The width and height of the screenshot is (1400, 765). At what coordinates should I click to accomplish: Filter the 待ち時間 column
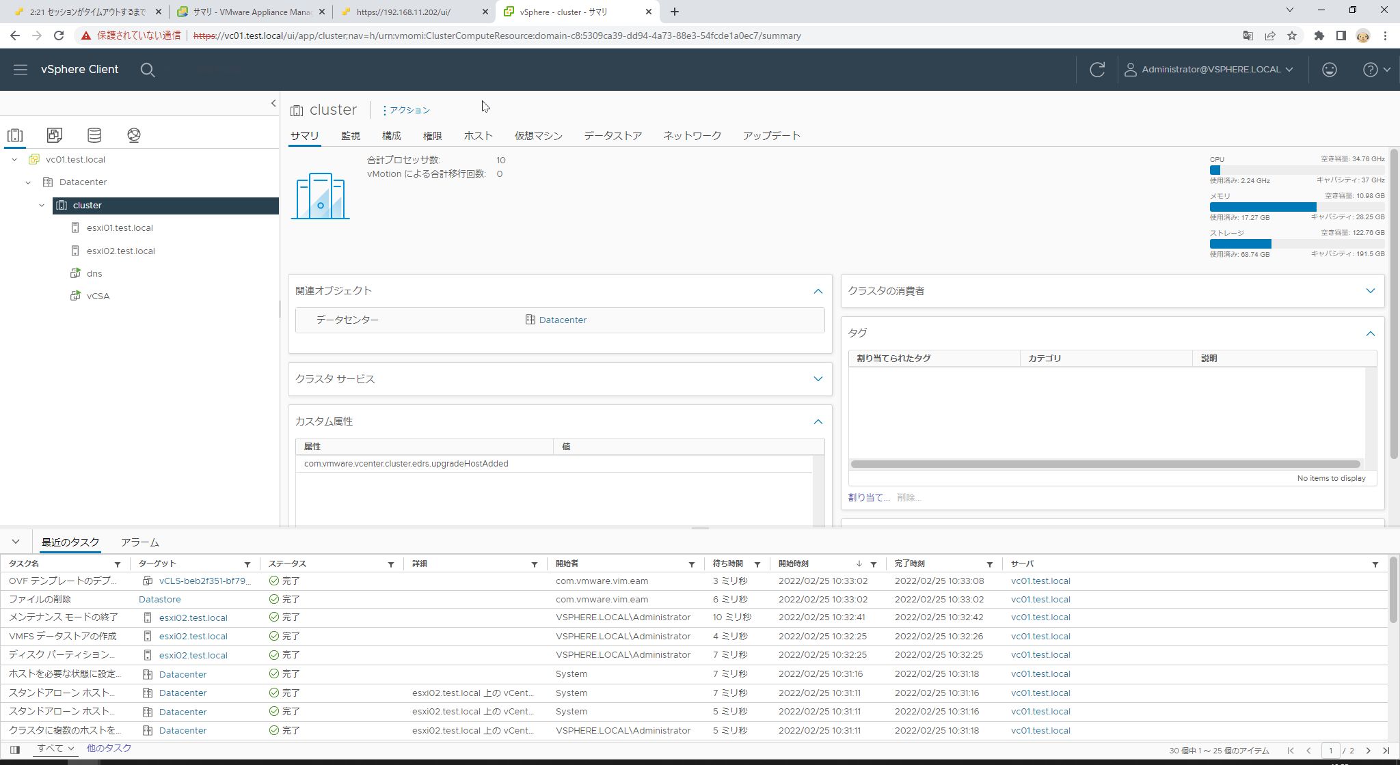pos(757,565)
